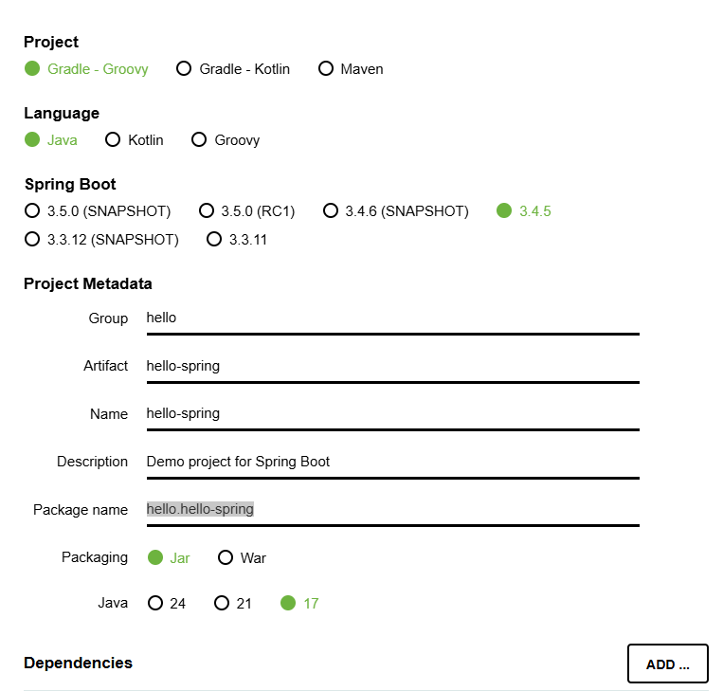Select Gradle - Groovy project radio
This screenshot has height=691, width=723.
(x=86, y=69)
